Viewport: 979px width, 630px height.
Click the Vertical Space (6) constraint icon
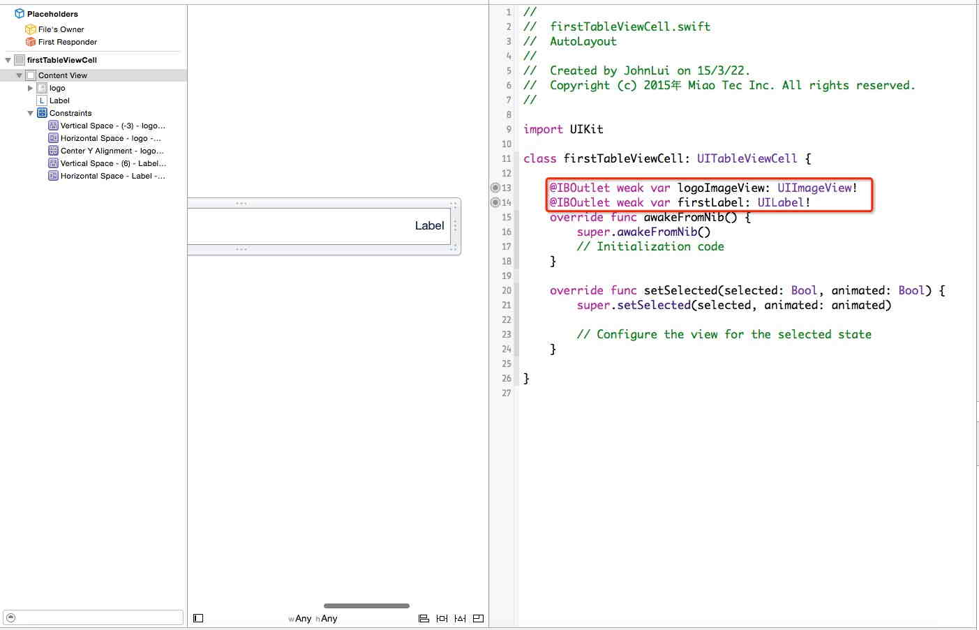click(x=53, y=163)
